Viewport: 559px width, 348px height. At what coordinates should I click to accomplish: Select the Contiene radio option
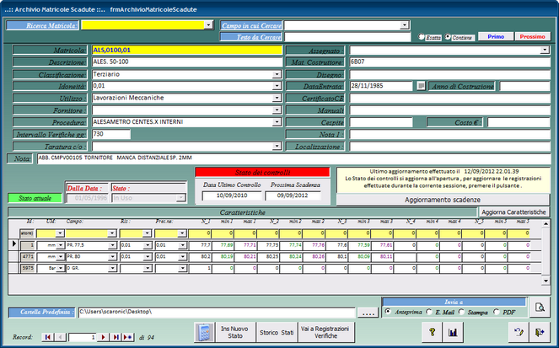point(448,37)
